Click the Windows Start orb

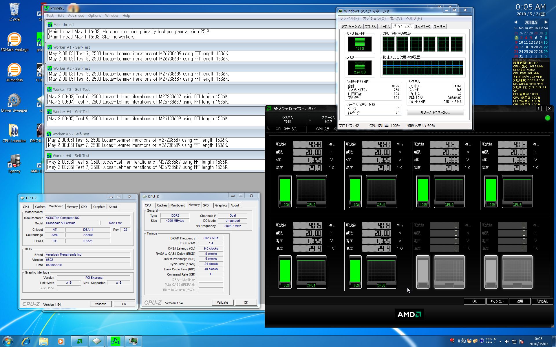(x=8, y=341)
